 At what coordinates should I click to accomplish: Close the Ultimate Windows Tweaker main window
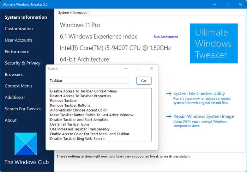(240, 4)
